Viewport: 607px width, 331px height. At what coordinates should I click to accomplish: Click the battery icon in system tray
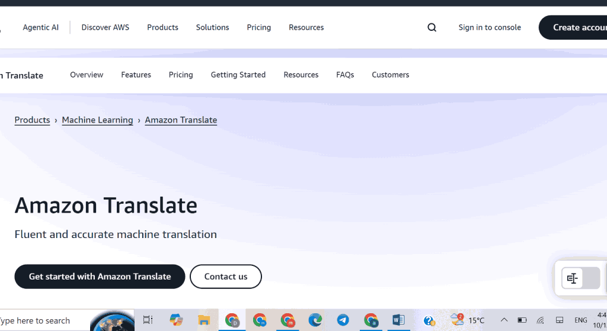pos(522,320)
